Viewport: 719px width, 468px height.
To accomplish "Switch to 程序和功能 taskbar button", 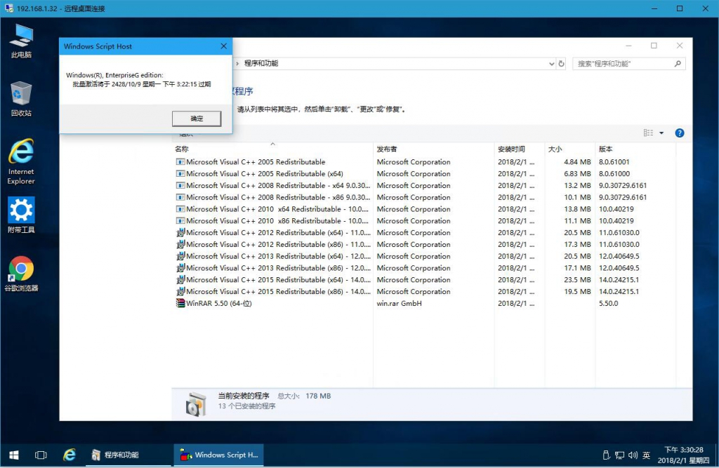I will pyautogui.click(x=128, y=455).
